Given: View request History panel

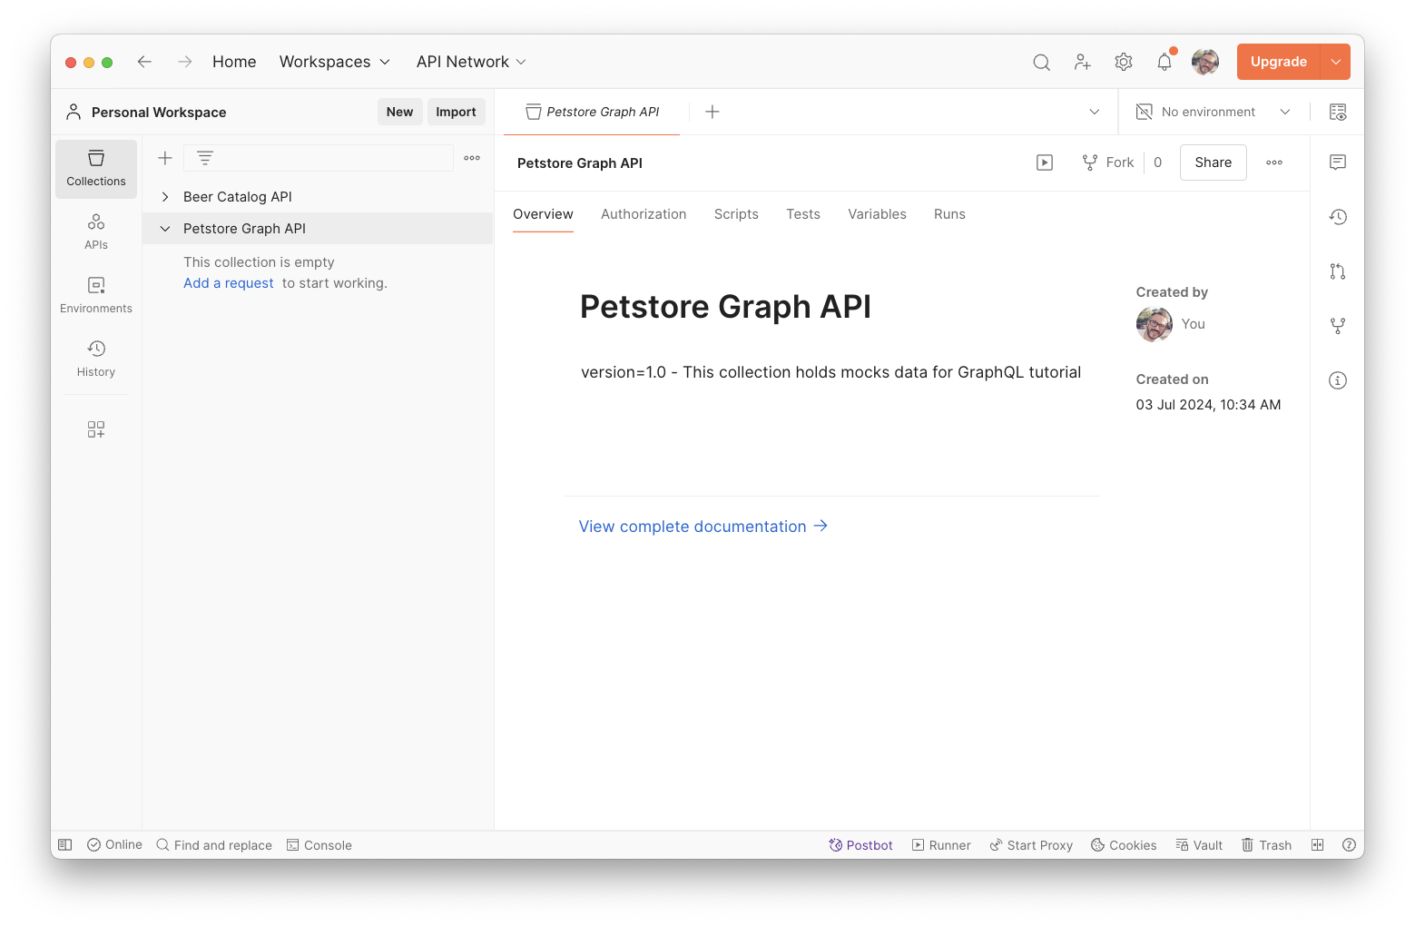Looking at the screenshot, I should [x=95, y=357].
